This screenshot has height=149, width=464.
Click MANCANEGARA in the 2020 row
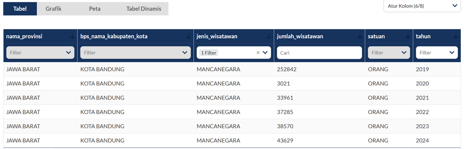point(218,84)
